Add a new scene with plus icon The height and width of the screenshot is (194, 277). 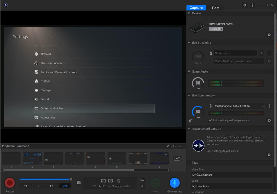coord(177,159)
